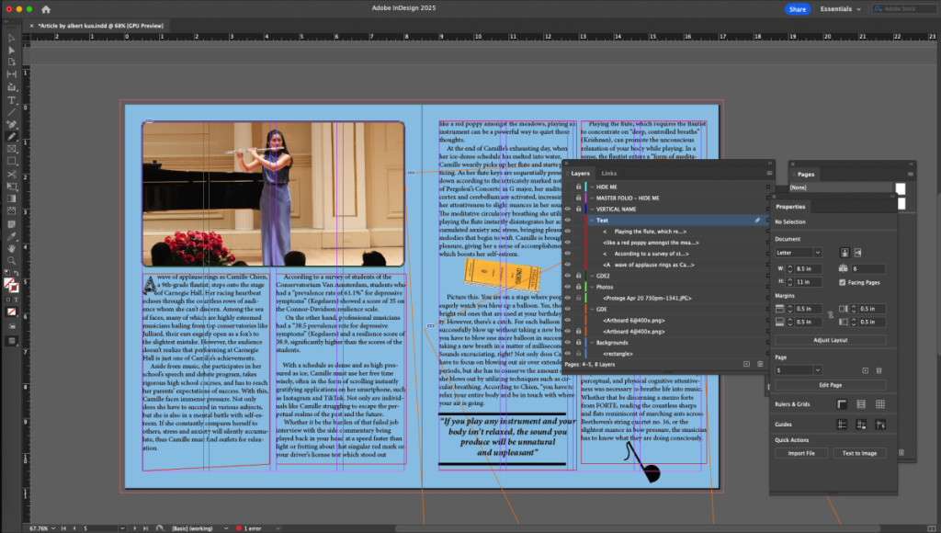The width and height of the screenshot is (941, 533).
Task: Select the Scissors tool
Action: tap(12, 174)
